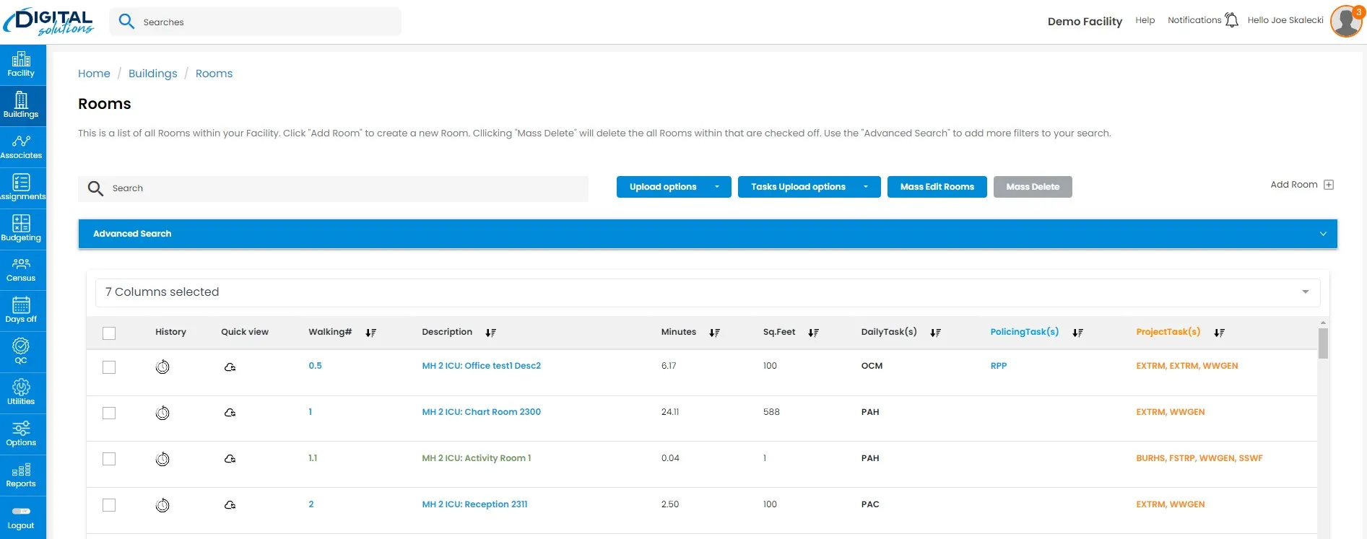View history for Chart Room 2300 row
The height and width of the screenshot is (539, 1367).
coord(162,413)
